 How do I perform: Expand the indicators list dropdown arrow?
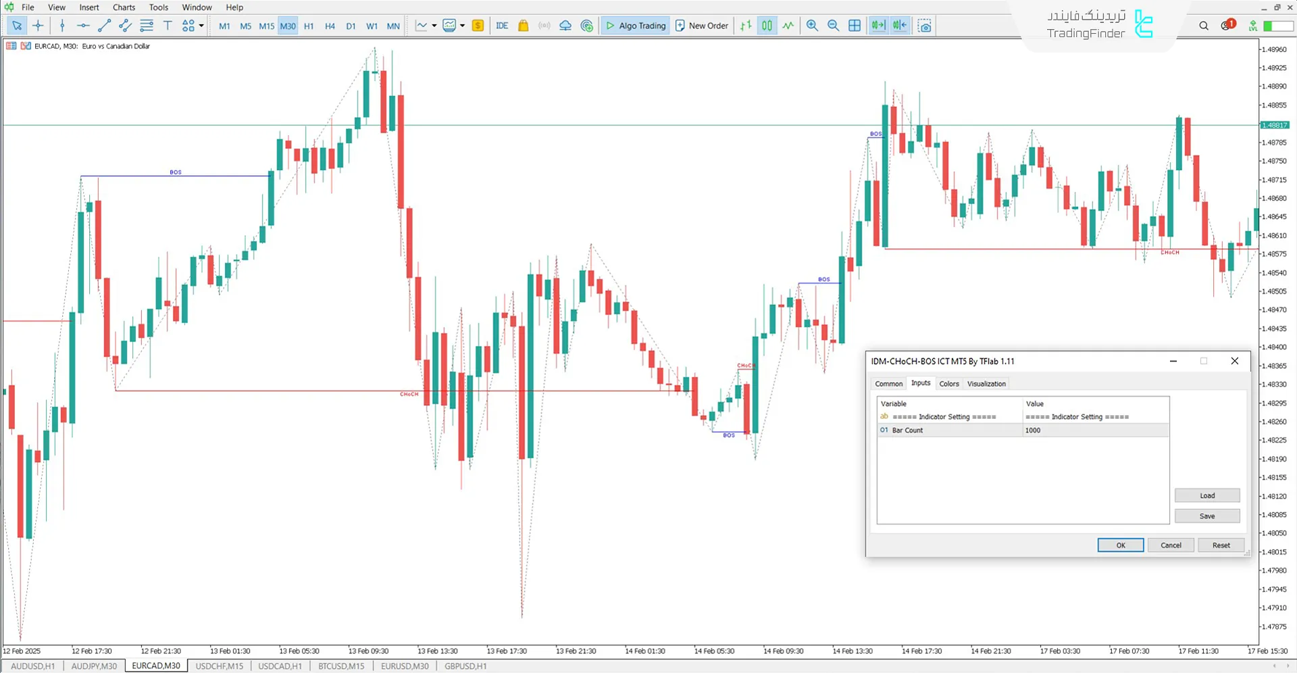click(462, 26)
